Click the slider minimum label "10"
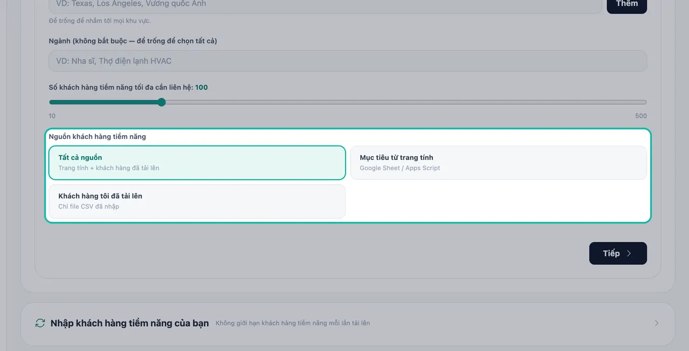 tap(52, 116)
